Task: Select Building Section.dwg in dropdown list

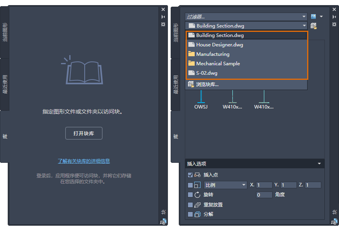Action: point(247,35)
